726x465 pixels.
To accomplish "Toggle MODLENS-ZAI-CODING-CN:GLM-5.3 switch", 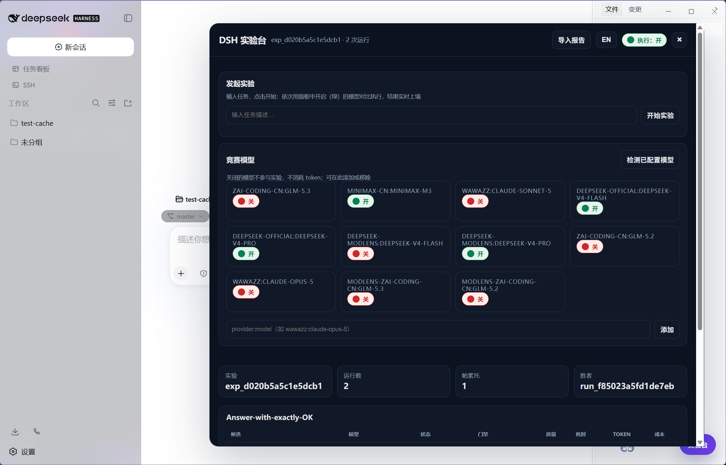I will click(x=361, y=299).
